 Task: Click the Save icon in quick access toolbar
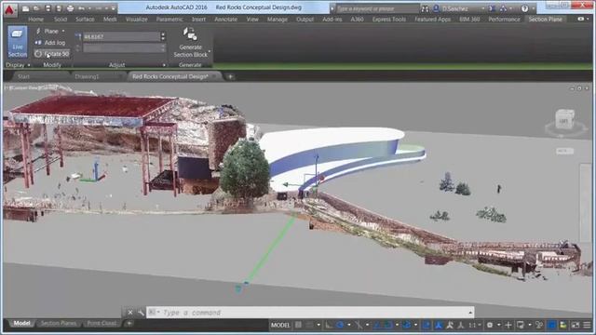click(47, 8)
